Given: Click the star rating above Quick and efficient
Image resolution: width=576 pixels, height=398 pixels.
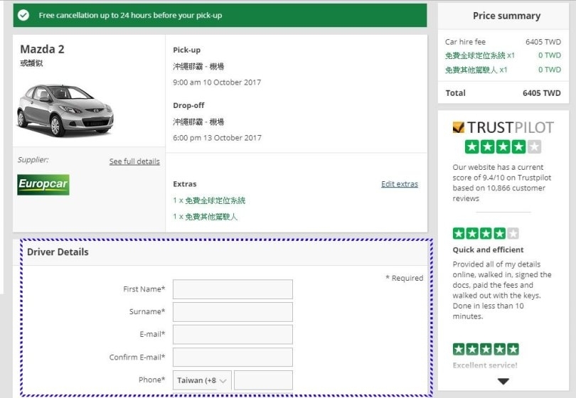Looking at the screenshot, I should (x=486, y=233).
